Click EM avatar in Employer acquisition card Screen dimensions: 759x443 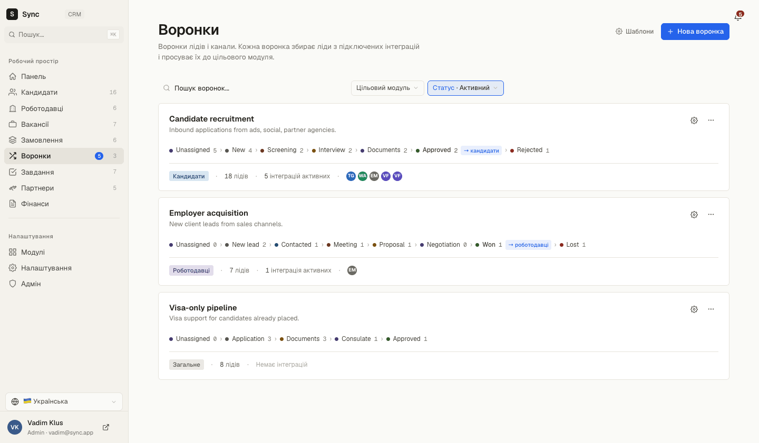point(352,270)
